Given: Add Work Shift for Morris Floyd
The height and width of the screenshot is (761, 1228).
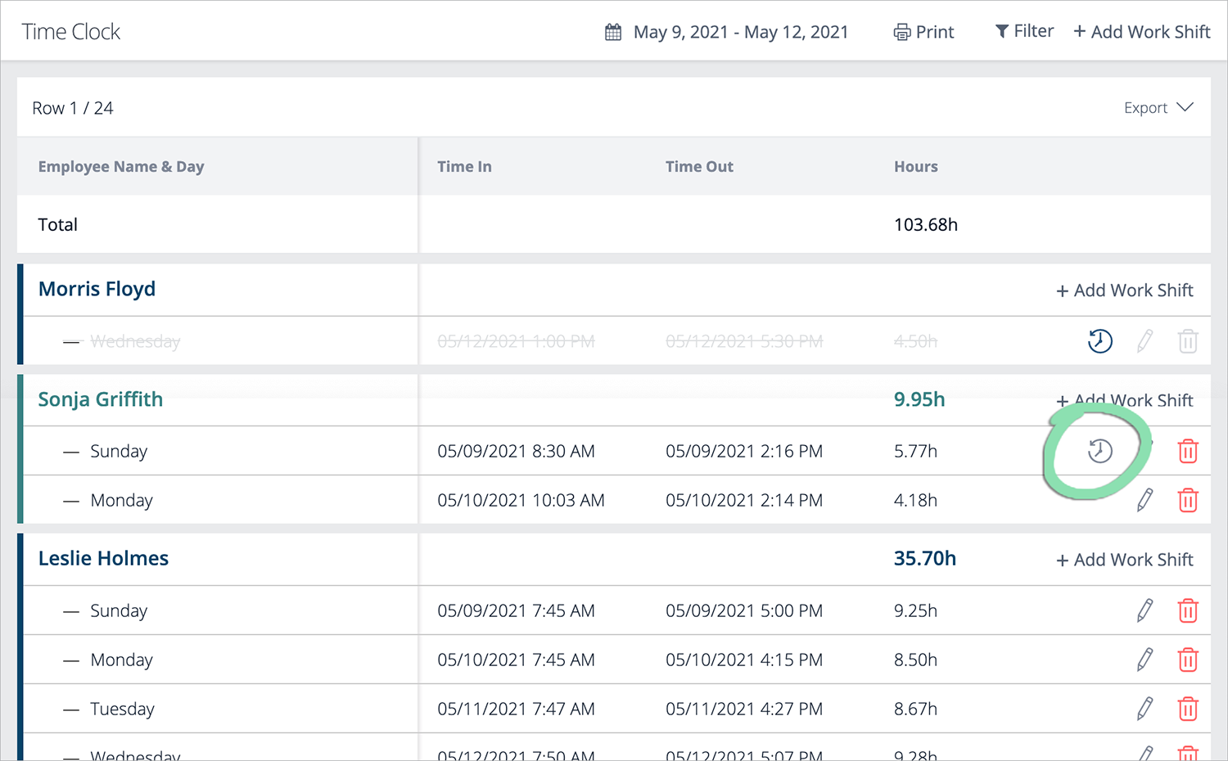Looking at the screenshot, I should [1125, 290].
